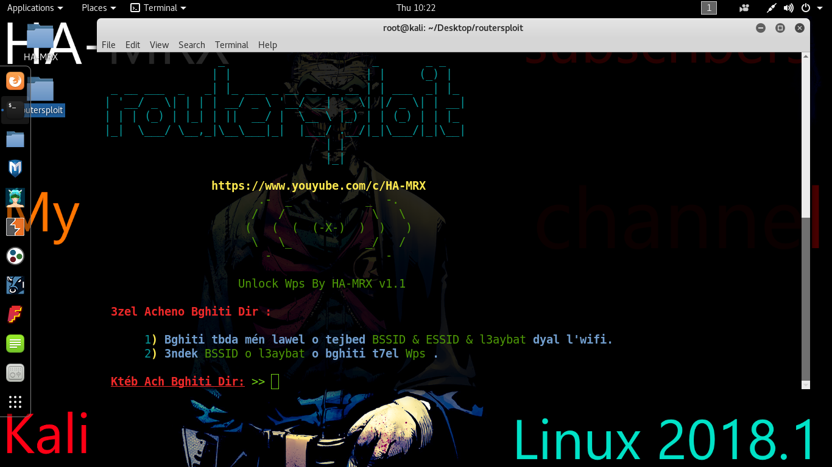This screenshot has width=832, height=467.
Task: Launch the Terminal from the dock
Action: [14, 110]
